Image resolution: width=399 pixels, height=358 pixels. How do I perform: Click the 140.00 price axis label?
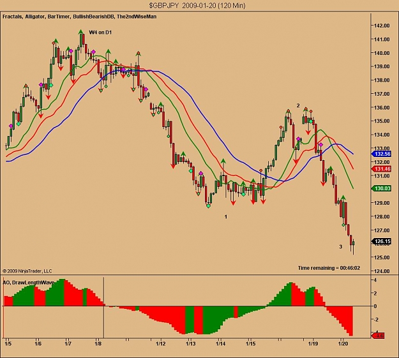pos(382,53)
